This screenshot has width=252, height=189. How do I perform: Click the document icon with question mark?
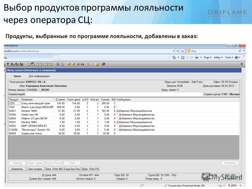[x=38, y=64]
